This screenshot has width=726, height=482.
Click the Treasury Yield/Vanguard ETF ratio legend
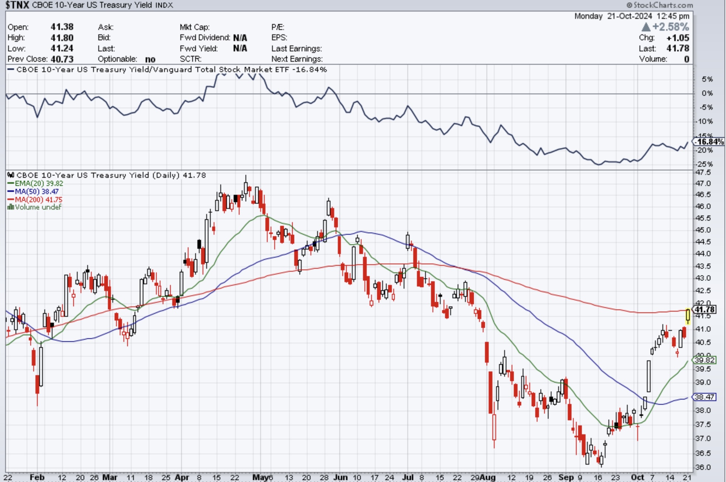tap(172, 69)
